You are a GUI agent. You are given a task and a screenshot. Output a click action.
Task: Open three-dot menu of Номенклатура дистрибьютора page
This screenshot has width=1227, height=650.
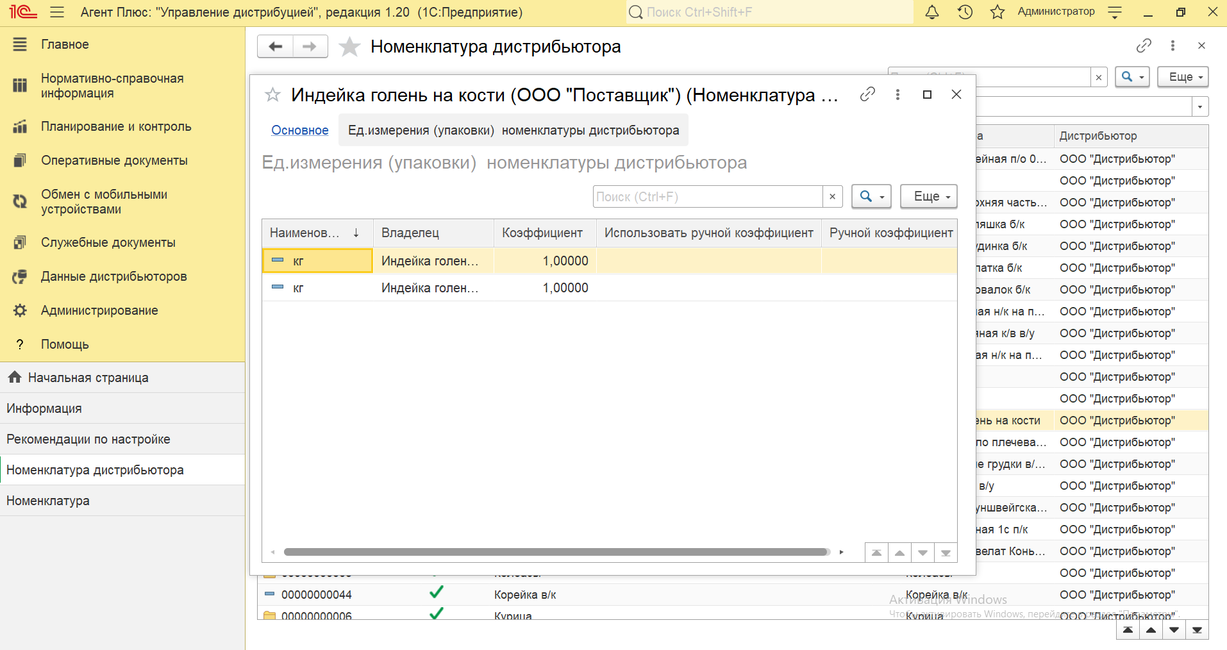tap(1173, 46)
